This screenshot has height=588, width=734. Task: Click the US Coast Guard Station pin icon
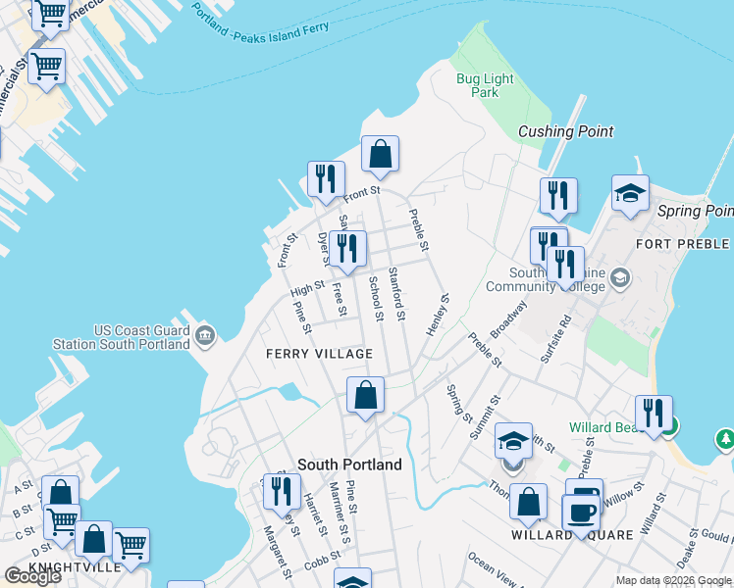click(205, 336)
